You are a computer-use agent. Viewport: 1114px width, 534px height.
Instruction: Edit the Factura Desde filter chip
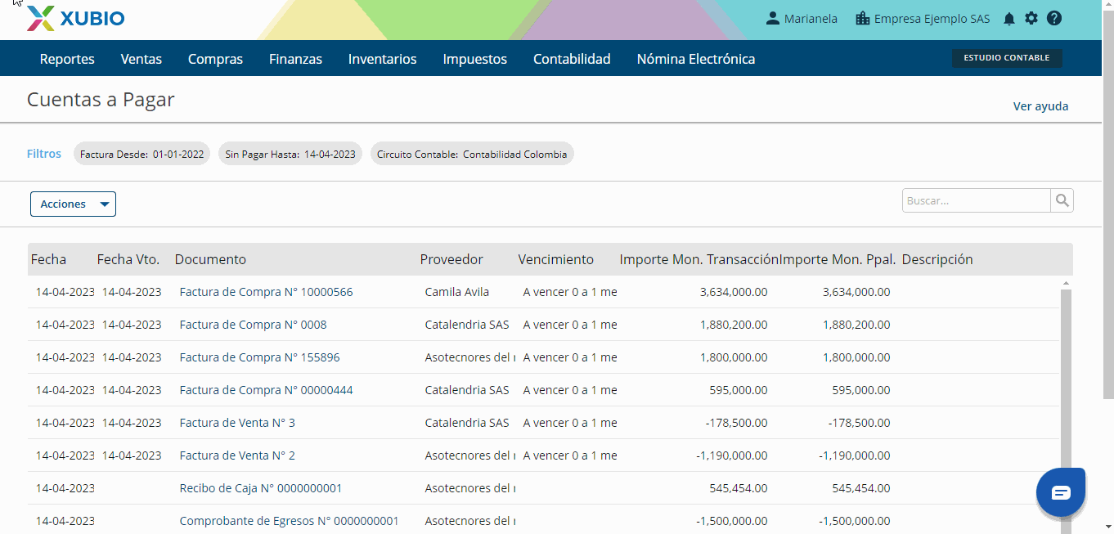[142, 154]
